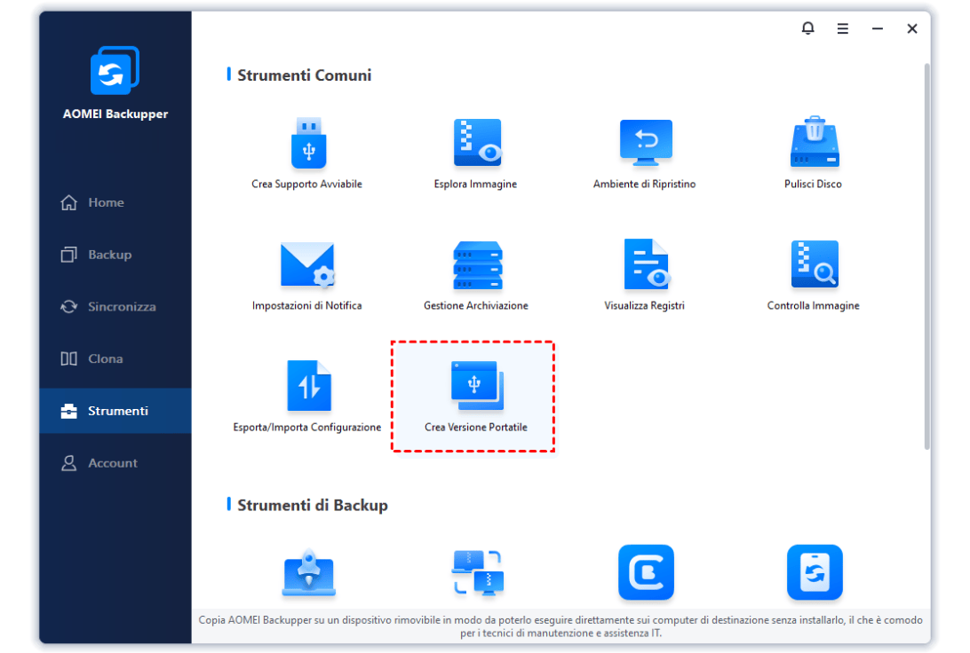Image resolution: width=970 pixels, height=653 pixels.
Task: Open Crea Supporto Avviabile USB tool
Action: (308, 143)
